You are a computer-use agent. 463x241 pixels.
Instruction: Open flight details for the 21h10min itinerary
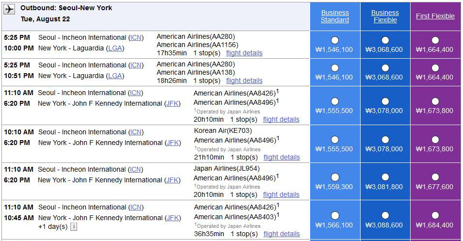(x=281, y=157)
